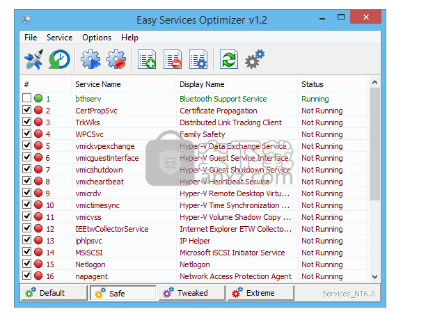Click the rocket apply settings icon
The height and width of the screenshot is (318, 442).
point(33,60)
